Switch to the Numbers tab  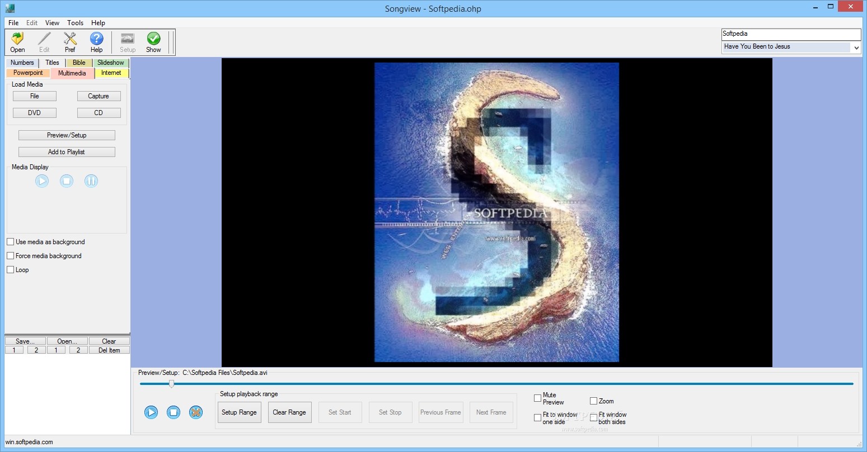click(x=22, y=63)
